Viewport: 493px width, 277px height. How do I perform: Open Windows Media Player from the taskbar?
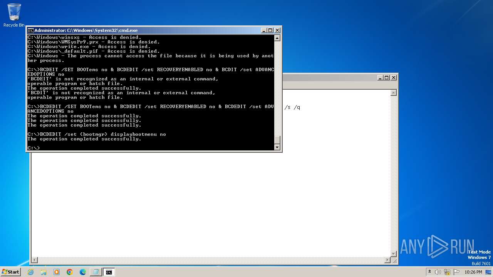point(57,272)
